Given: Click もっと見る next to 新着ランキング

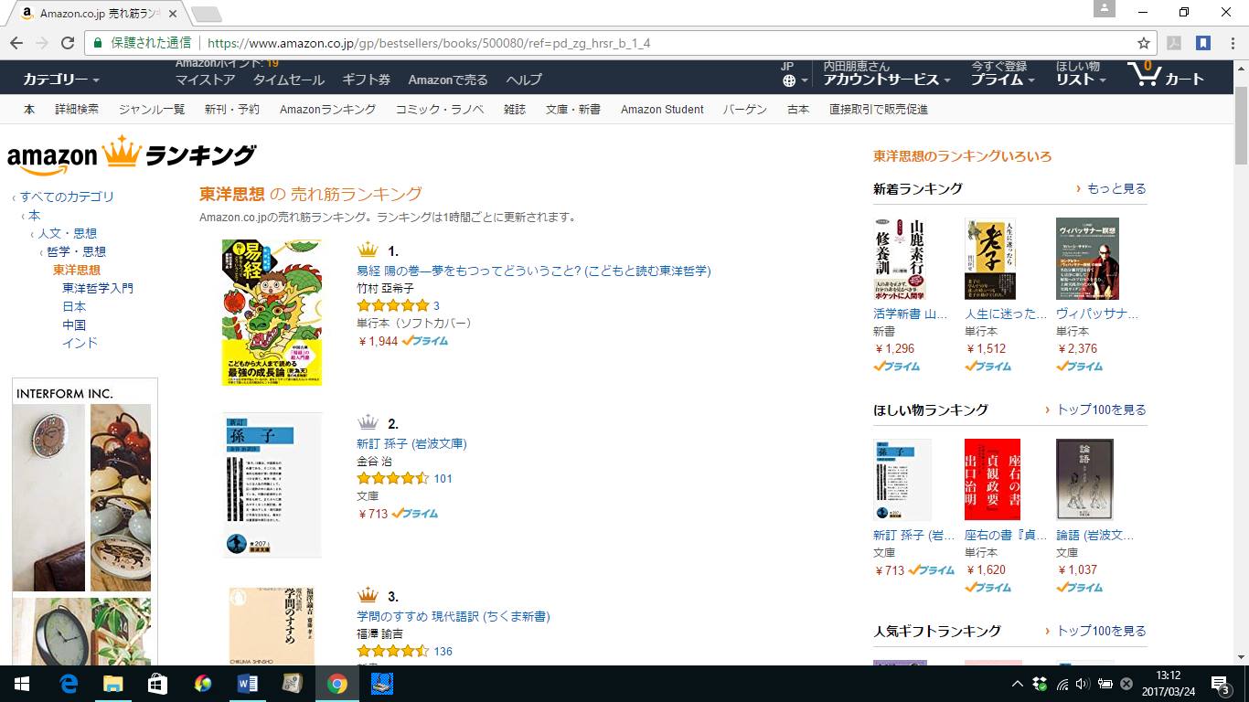Looking at the screenshot, I should pos(1116,188).
